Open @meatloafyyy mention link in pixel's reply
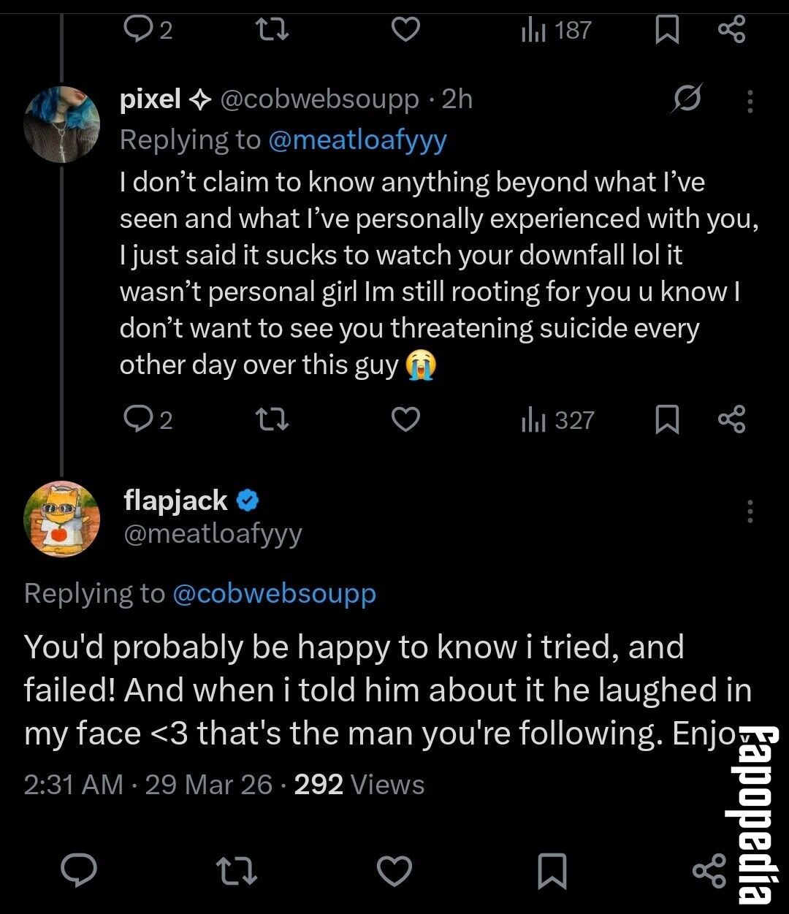The image size is (789, 914). point(358,139)
